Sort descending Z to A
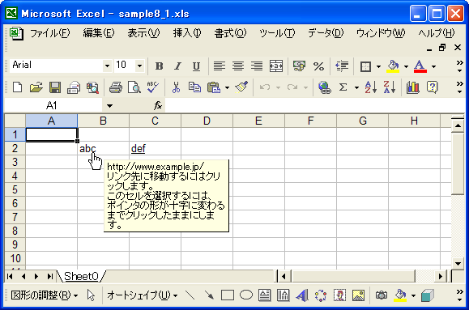This screenshot has height=310, width=469. (390, 87)
